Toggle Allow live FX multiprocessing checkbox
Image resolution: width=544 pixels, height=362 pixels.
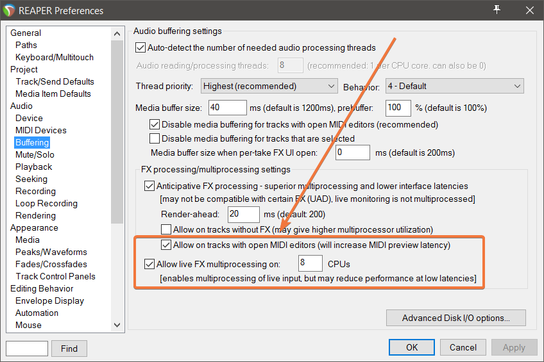[149, 264]
